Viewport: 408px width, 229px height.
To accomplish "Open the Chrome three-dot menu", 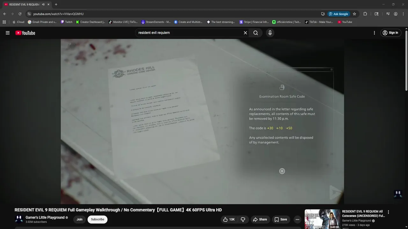I will [403, 14].
